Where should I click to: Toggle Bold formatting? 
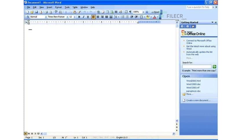click(x=79, y=17)
